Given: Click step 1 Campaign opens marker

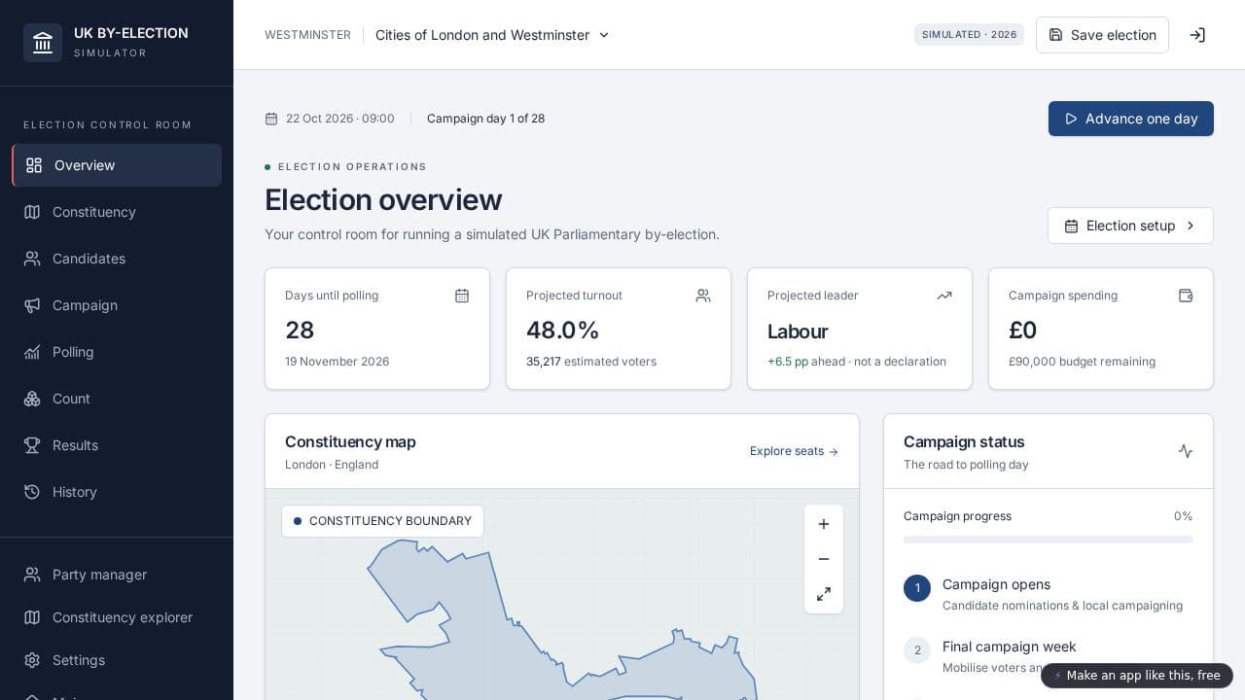Looking at the screenshot, I should (x=917, y=588).
